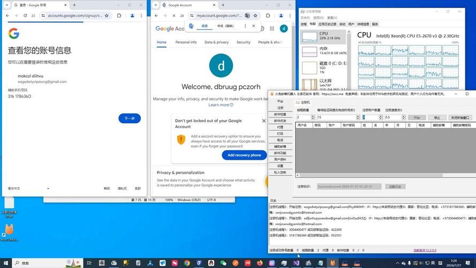
Task: Click the 隐私权 link on signup page
Action: coord(122,188)
